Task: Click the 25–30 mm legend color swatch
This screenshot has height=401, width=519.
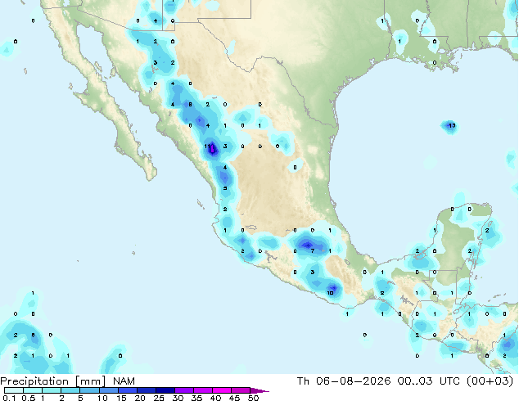Action: tap(165, 390)
